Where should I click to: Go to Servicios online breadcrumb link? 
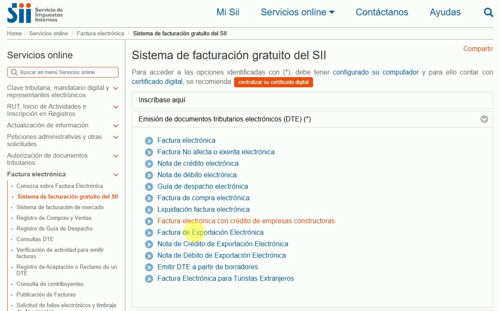tap(48, 33)
